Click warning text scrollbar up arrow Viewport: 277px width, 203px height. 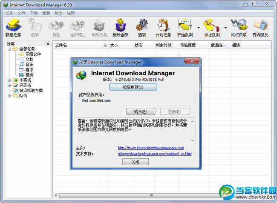point(192,121)
